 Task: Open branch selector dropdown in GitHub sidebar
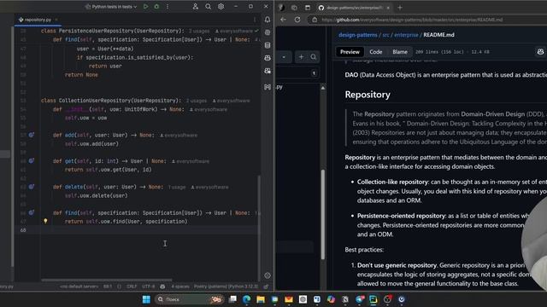pyautogui.click(x=284, y=57)
